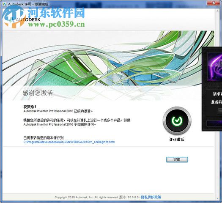Click the purple thumbnail in the background window

pos(215,67)
